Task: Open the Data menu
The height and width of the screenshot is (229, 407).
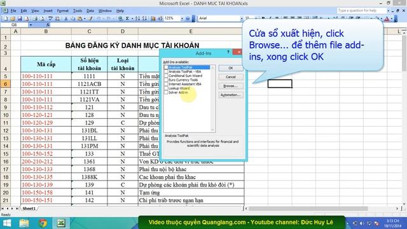Action: [90, 11]
